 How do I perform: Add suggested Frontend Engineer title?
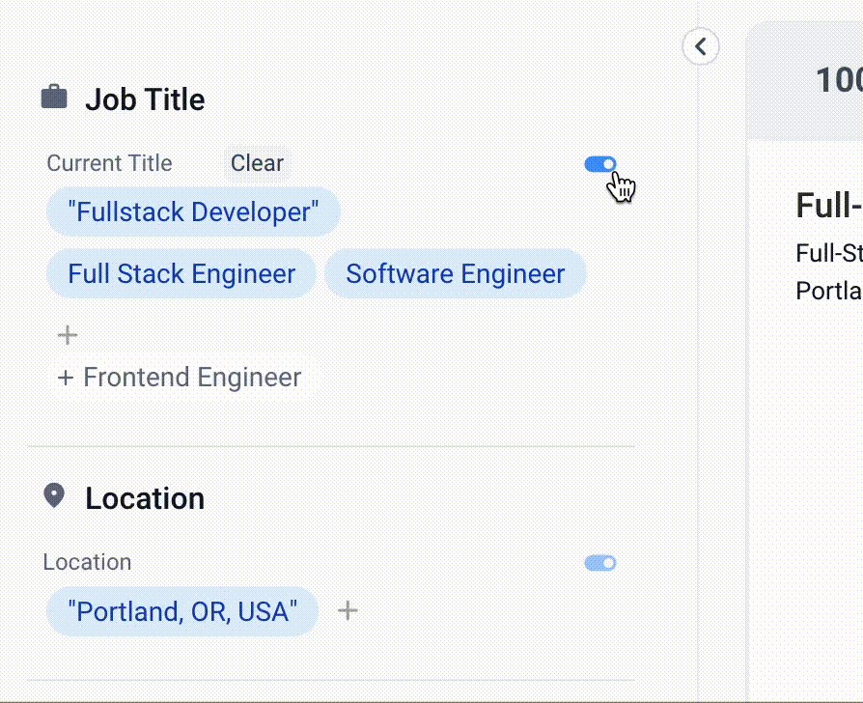(181, 378)
